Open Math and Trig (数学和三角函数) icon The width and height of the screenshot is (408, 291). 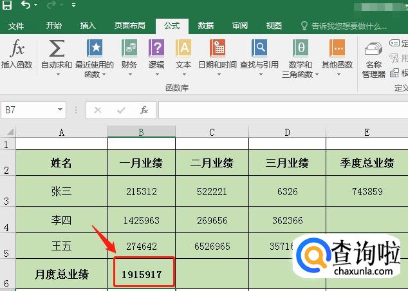click(300, 50)
